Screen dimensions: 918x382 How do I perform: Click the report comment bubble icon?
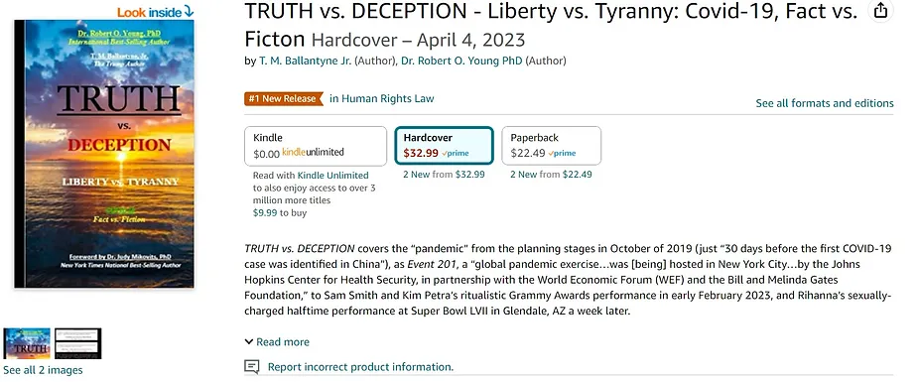pos(252,367)
